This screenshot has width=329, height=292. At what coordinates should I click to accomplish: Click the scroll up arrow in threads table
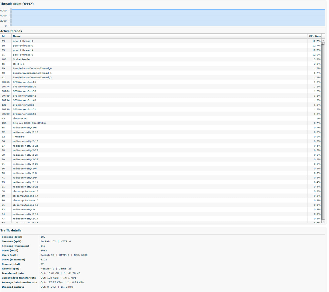[323, 41]
